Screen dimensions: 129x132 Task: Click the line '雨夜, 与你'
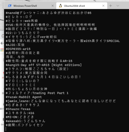pos(15,57)
